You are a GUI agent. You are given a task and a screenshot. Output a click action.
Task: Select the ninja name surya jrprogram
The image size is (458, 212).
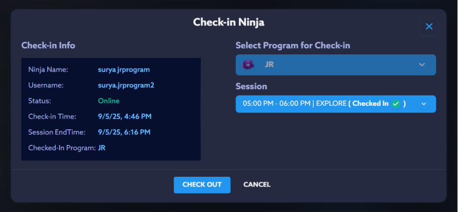click(x=124, y=70)
